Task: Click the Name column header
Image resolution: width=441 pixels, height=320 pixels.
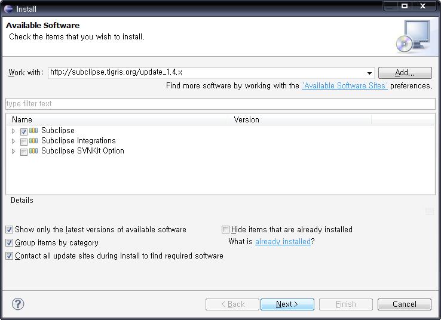Action: pyautogui.click(x=117, y=119)
